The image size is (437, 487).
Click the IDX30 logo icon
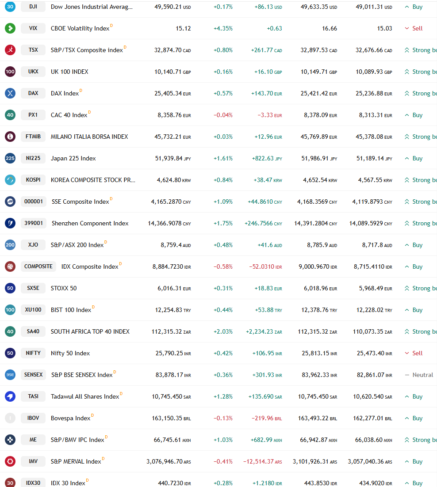click(10, 483)
